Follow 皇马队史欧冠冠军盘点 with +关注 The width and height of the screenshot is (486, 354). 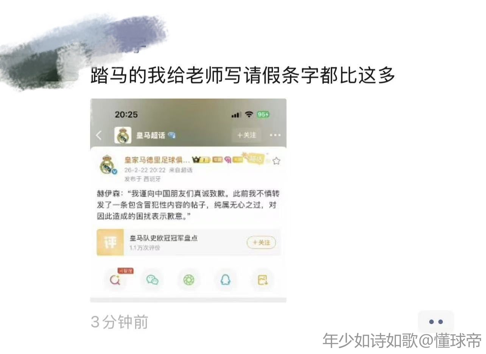click(x=261, y=243)
